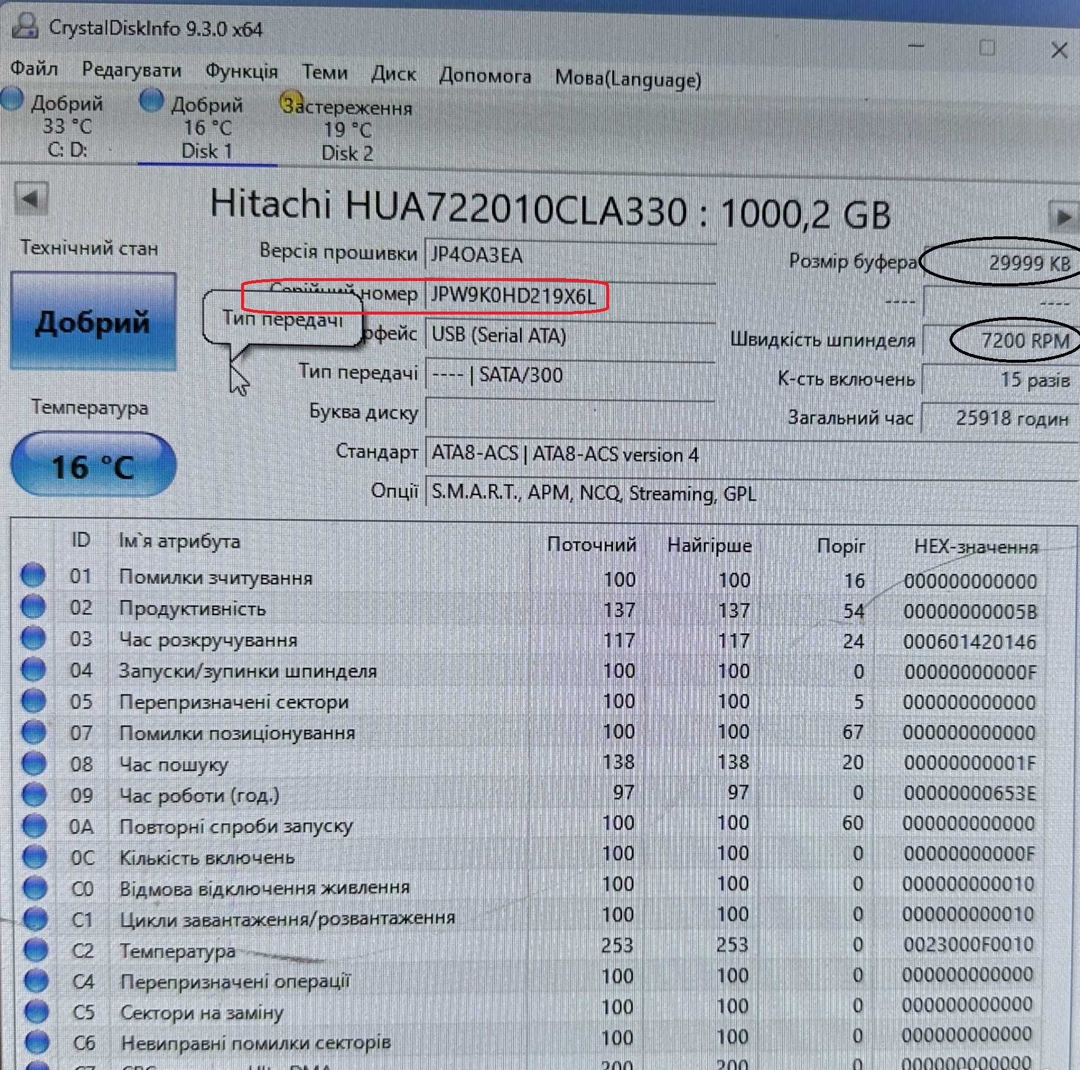Image resolution: width=1080 pixels, height=1070 pixels.
Task: Click the blue status orb of C: D: disk
Action: pos(12,98)
